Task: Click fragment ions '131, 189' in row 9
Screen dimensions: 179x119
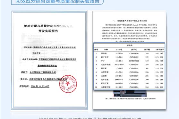Action: [159, 83]
